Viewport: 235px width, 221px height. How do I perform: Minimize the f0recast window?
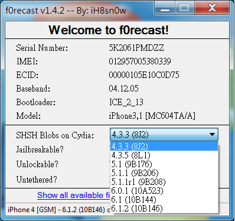pyautogui.click(x=165, y=8)
